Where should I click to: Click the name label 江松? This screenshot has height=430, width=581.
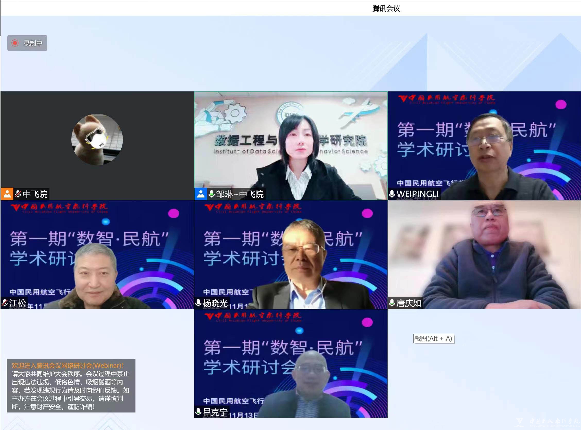coord(18,303)
